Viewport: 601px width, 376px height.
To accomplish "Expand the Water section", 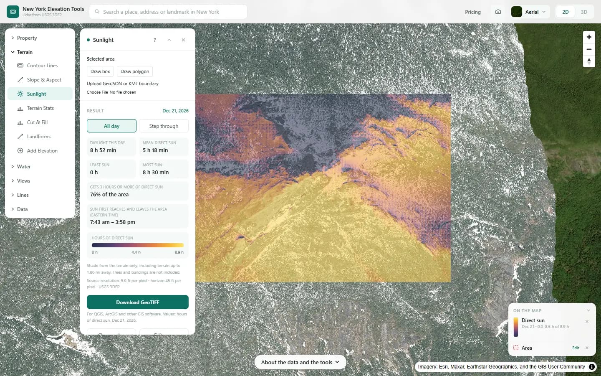I will point(40,167).
